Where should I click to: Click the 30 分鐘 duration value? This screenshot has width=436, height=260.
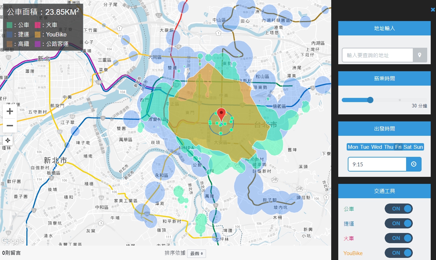[x=419, y=106]
